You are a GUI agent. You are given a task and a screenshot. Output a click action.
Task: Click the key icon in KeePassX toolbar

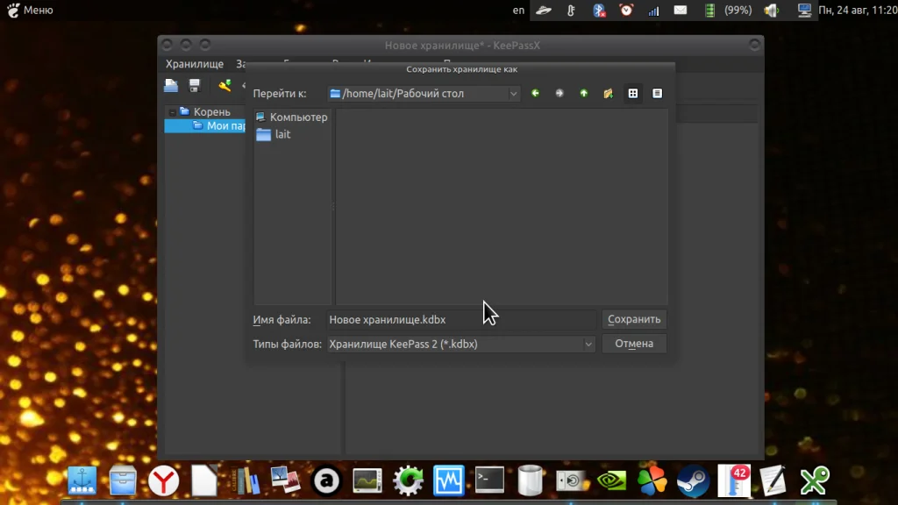[224, 86]
